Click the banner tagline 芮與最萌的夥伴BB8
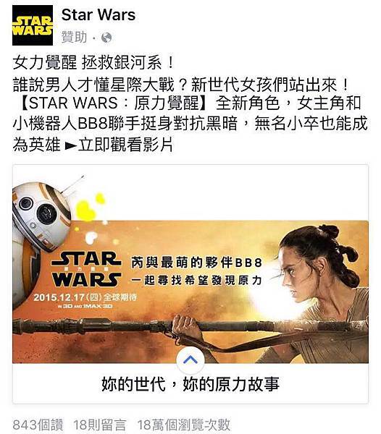 pyautogui.click(x=197, y=263)
